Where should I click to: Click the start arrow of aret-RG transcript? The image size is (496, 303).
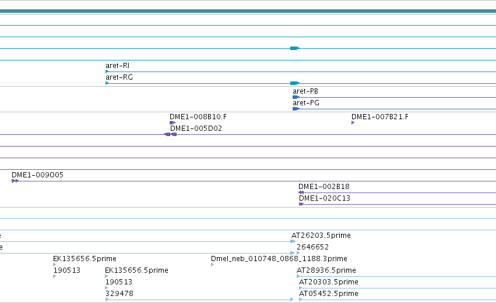[107, 83]
